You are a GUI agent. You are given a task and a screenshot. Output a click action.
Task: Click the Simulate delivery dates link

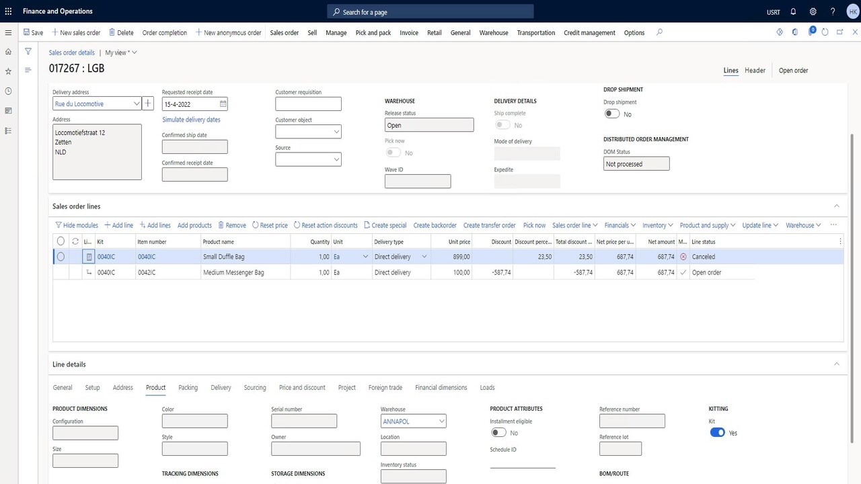(191, 120)
